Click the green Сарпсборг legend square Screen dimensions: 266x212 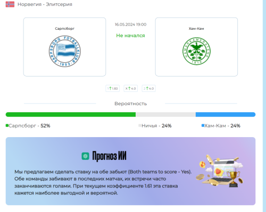[7, 125]
